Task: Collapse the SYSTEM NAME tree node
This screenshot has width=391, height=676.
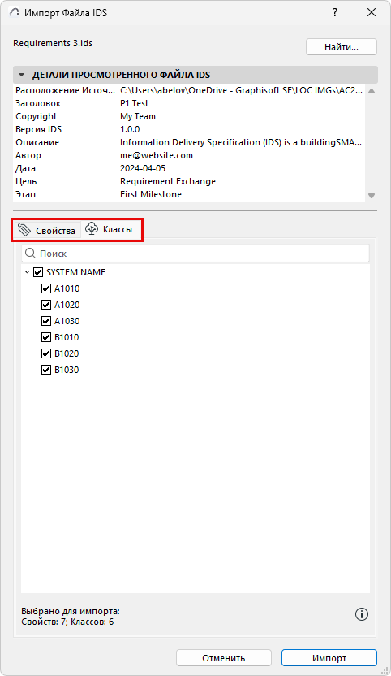Action: [27, 272]
